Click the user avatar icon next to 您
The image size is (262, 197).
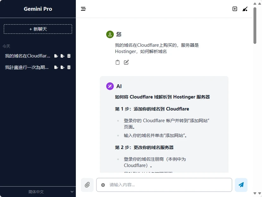coord(110,34)
